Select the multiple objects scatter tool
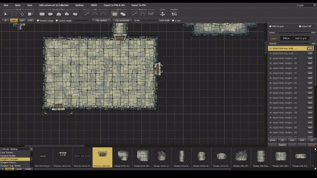Viewport: 317px width, 178px height. pyautogui.click(x=123, y=14)
